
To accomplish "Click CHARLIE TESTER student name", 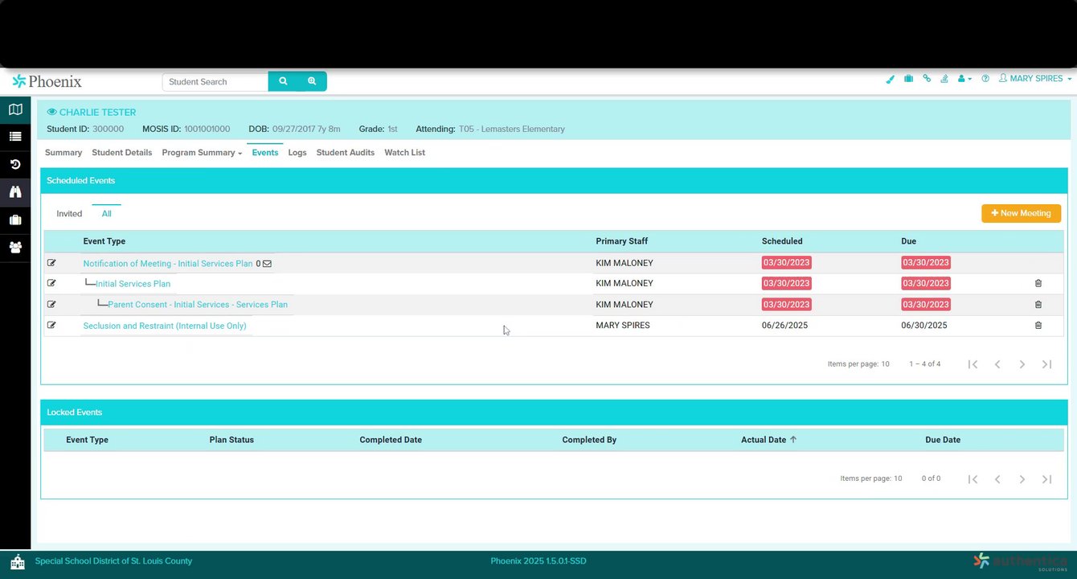I will (97, 113).
